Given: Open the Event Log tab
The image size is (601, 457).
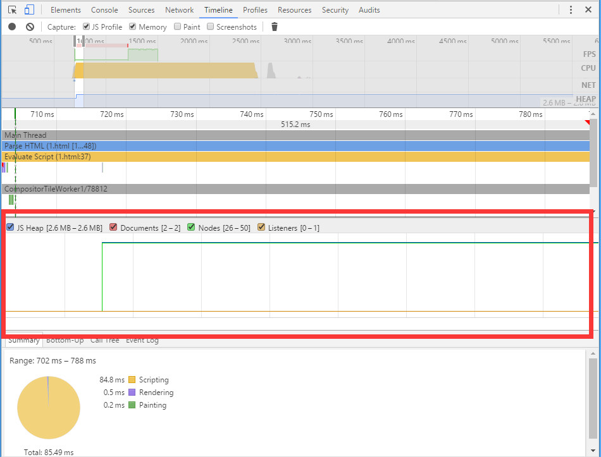Looking at the screenshot, I should click(x=142, y=340).
